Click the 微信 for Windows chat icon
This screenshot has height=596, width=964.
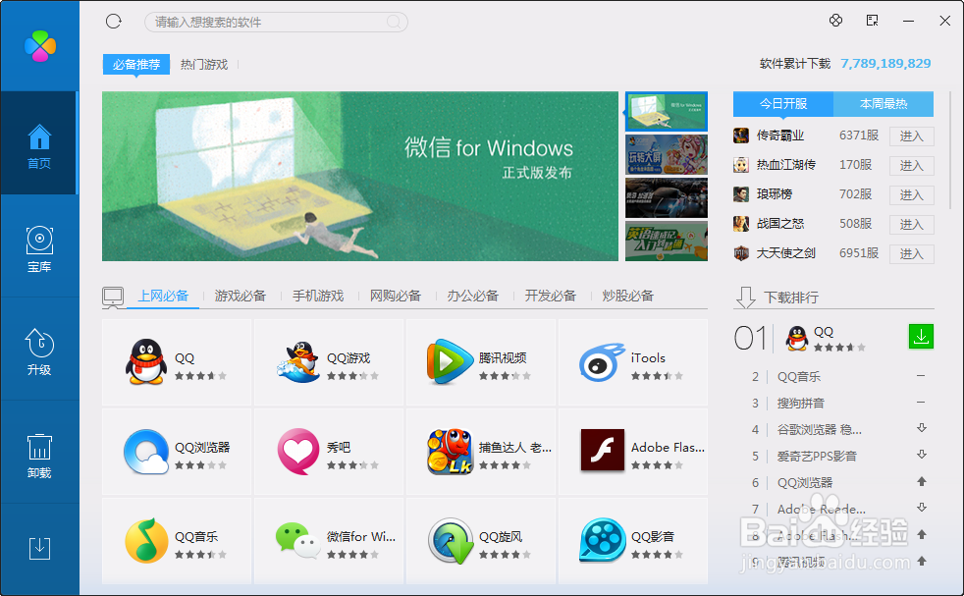298,541
